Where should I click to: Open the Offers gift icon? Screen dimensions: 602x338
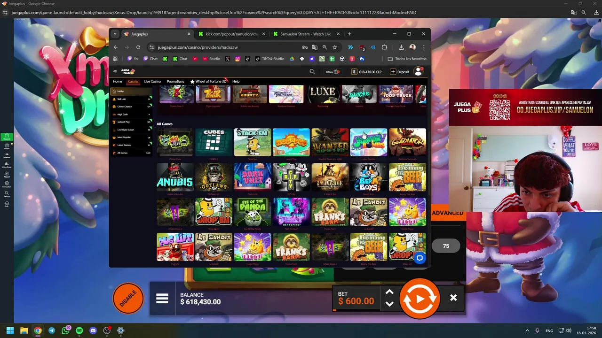333,72
